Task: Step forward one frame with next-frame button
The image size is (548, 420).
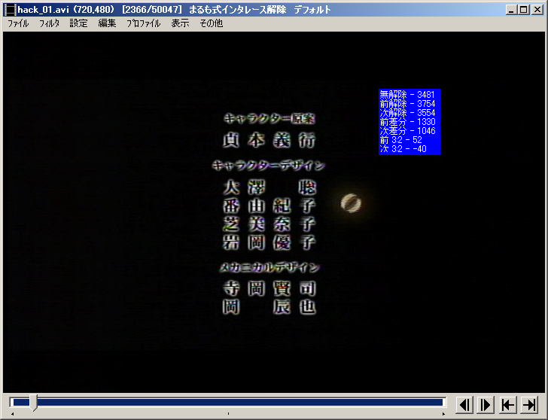Action: pyautogui.click(x=486, y=404)
